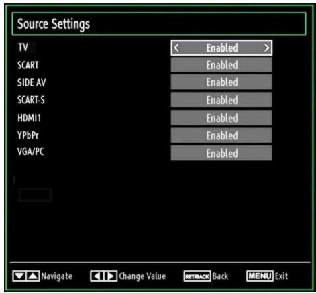The height and width of the screenshot is (293, 316).
Task: Click the MENU button icon
Action: (x=260, y=276)
